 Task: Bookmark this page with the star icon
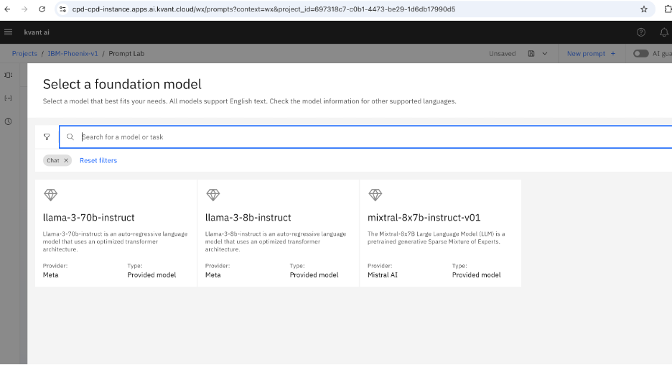[644, 9]
